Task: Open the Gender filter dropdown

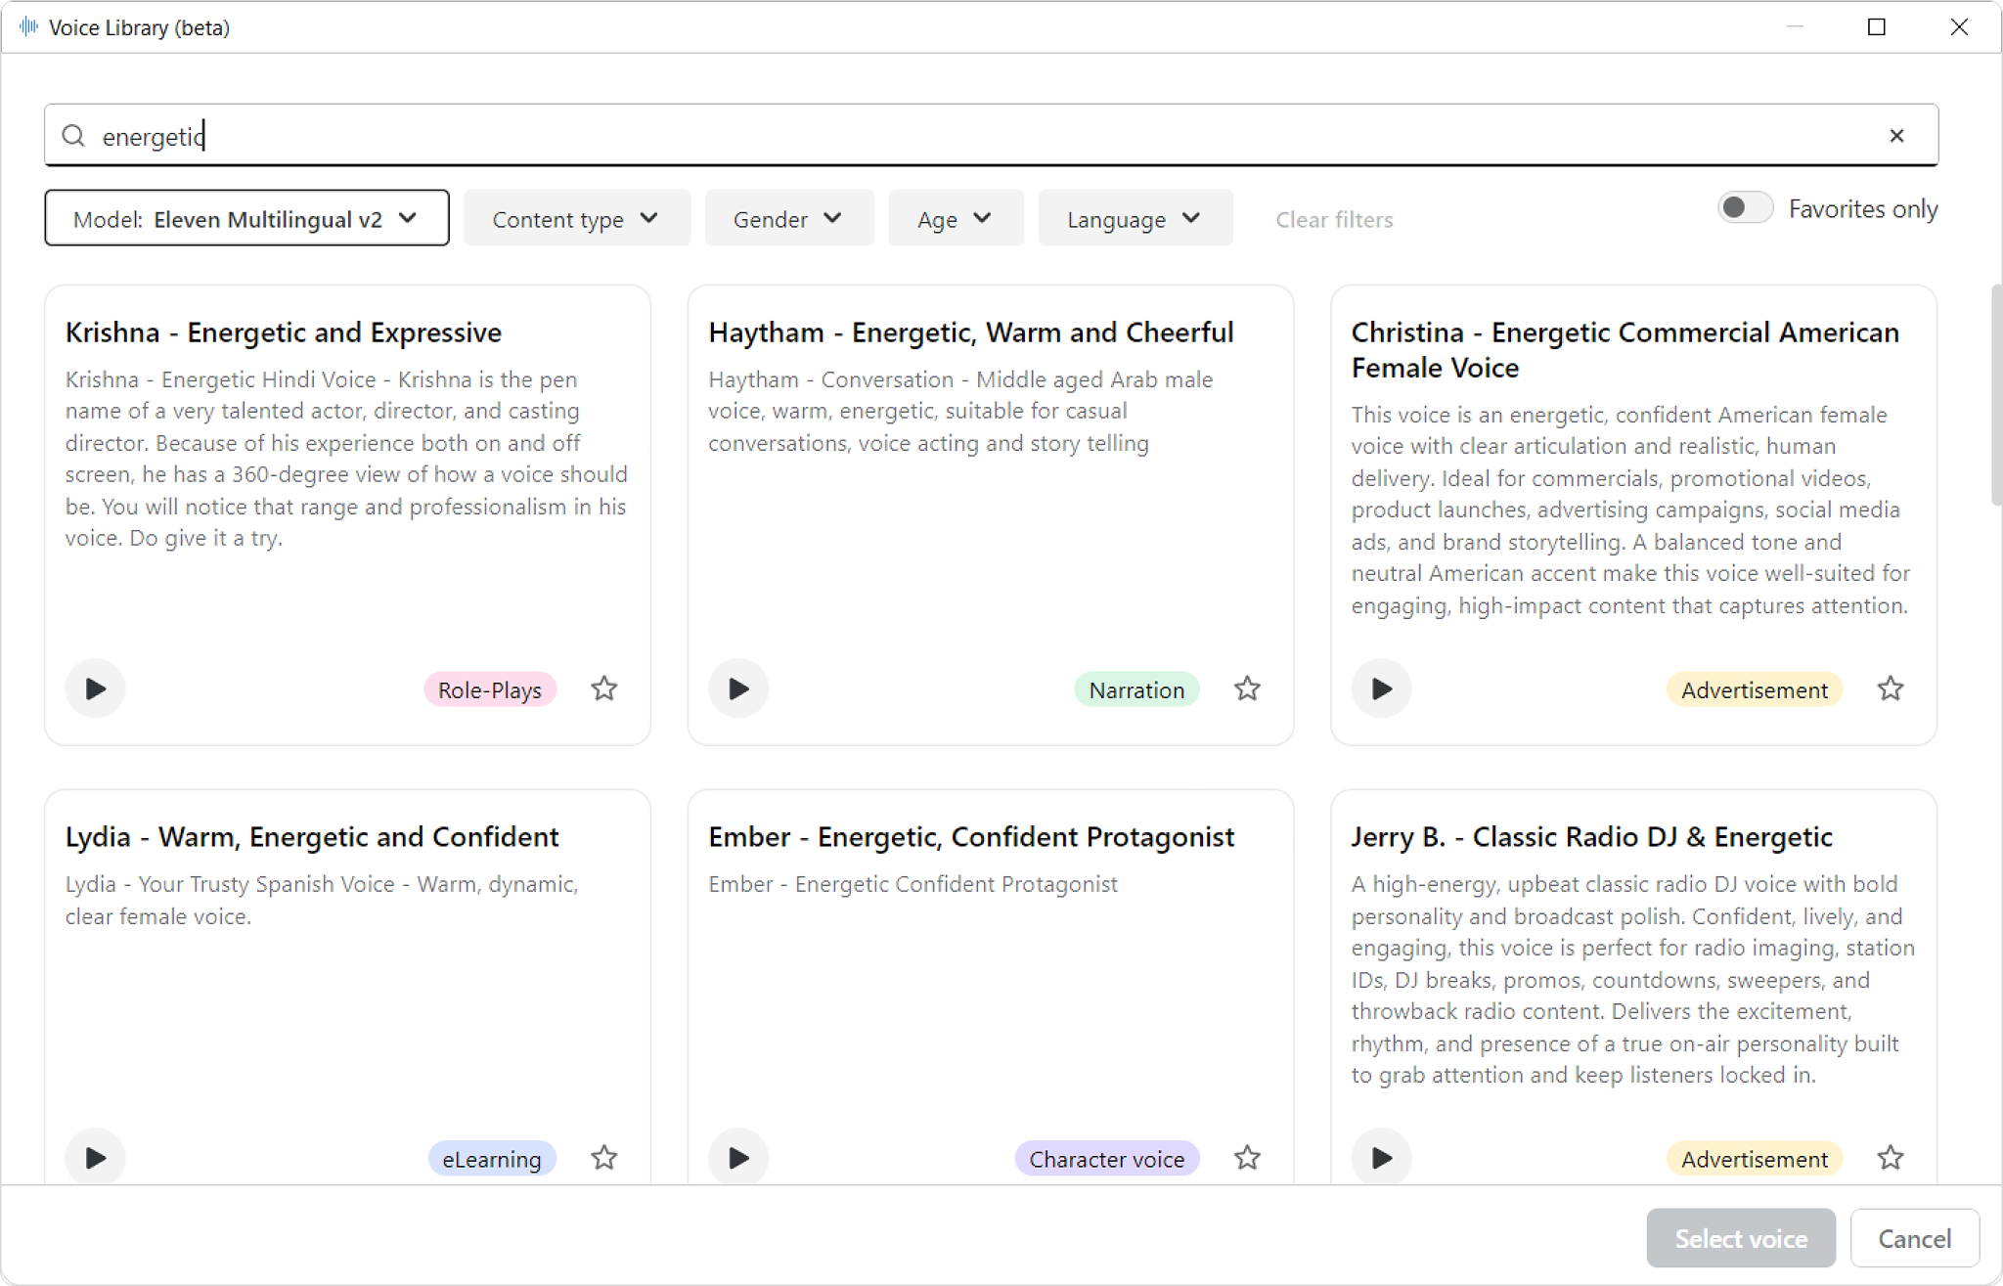Action: [788, 218]
